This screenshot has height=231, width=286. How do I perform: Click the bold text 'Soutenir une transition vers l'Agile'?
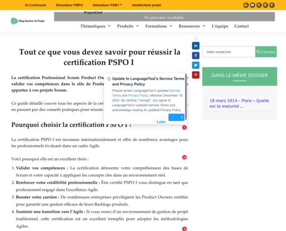point(50,212)
